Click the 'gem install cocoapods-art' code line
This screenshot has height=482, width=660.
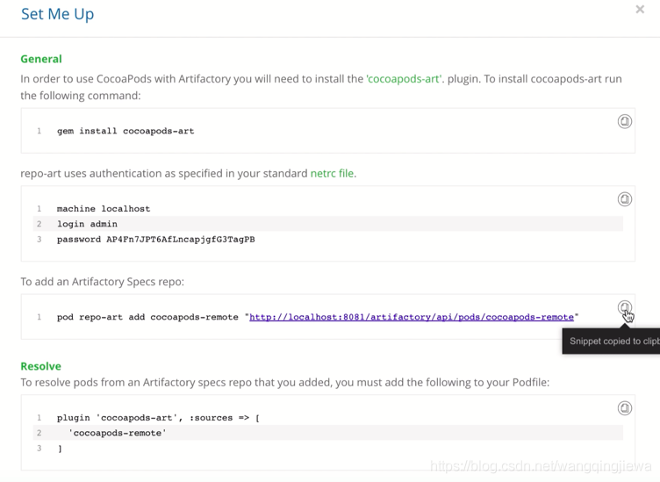pos(126,131)
